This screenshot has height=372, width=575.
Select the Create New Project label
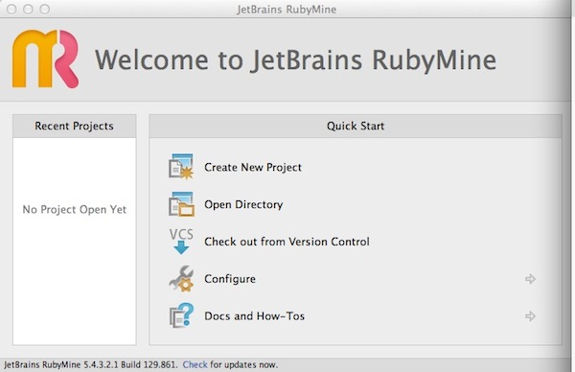(x=253, y=167)
